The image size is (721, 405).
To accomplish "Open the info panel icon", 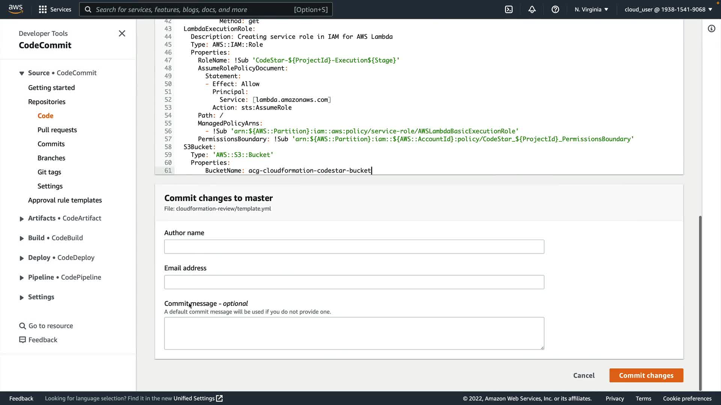I will pyautogui.click(x=711, y=28).
